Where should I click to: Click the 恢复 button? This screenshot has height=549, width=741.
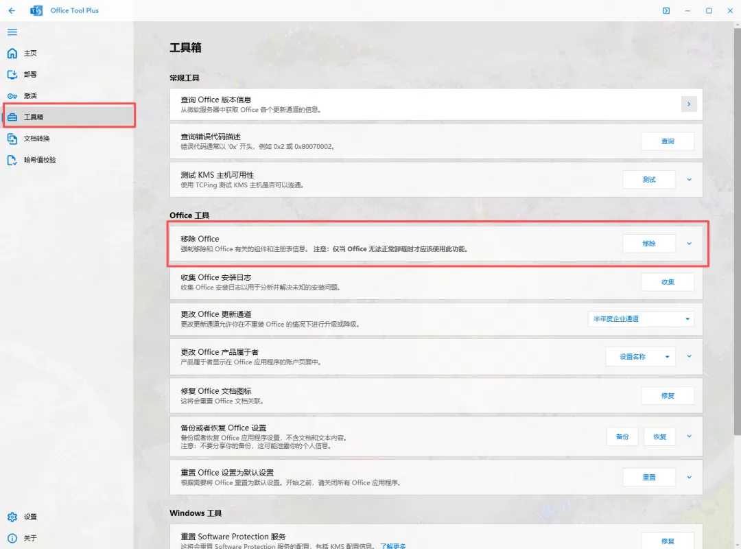coord(660,437)
